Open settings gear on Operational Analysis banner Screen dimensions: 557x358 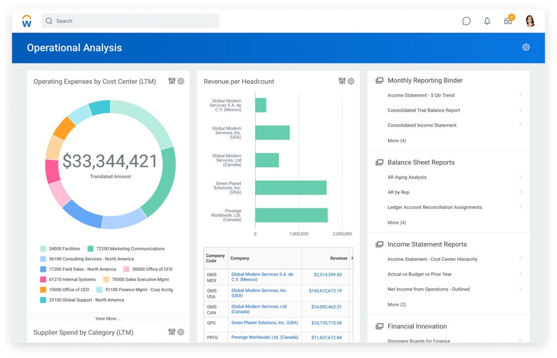526,47
